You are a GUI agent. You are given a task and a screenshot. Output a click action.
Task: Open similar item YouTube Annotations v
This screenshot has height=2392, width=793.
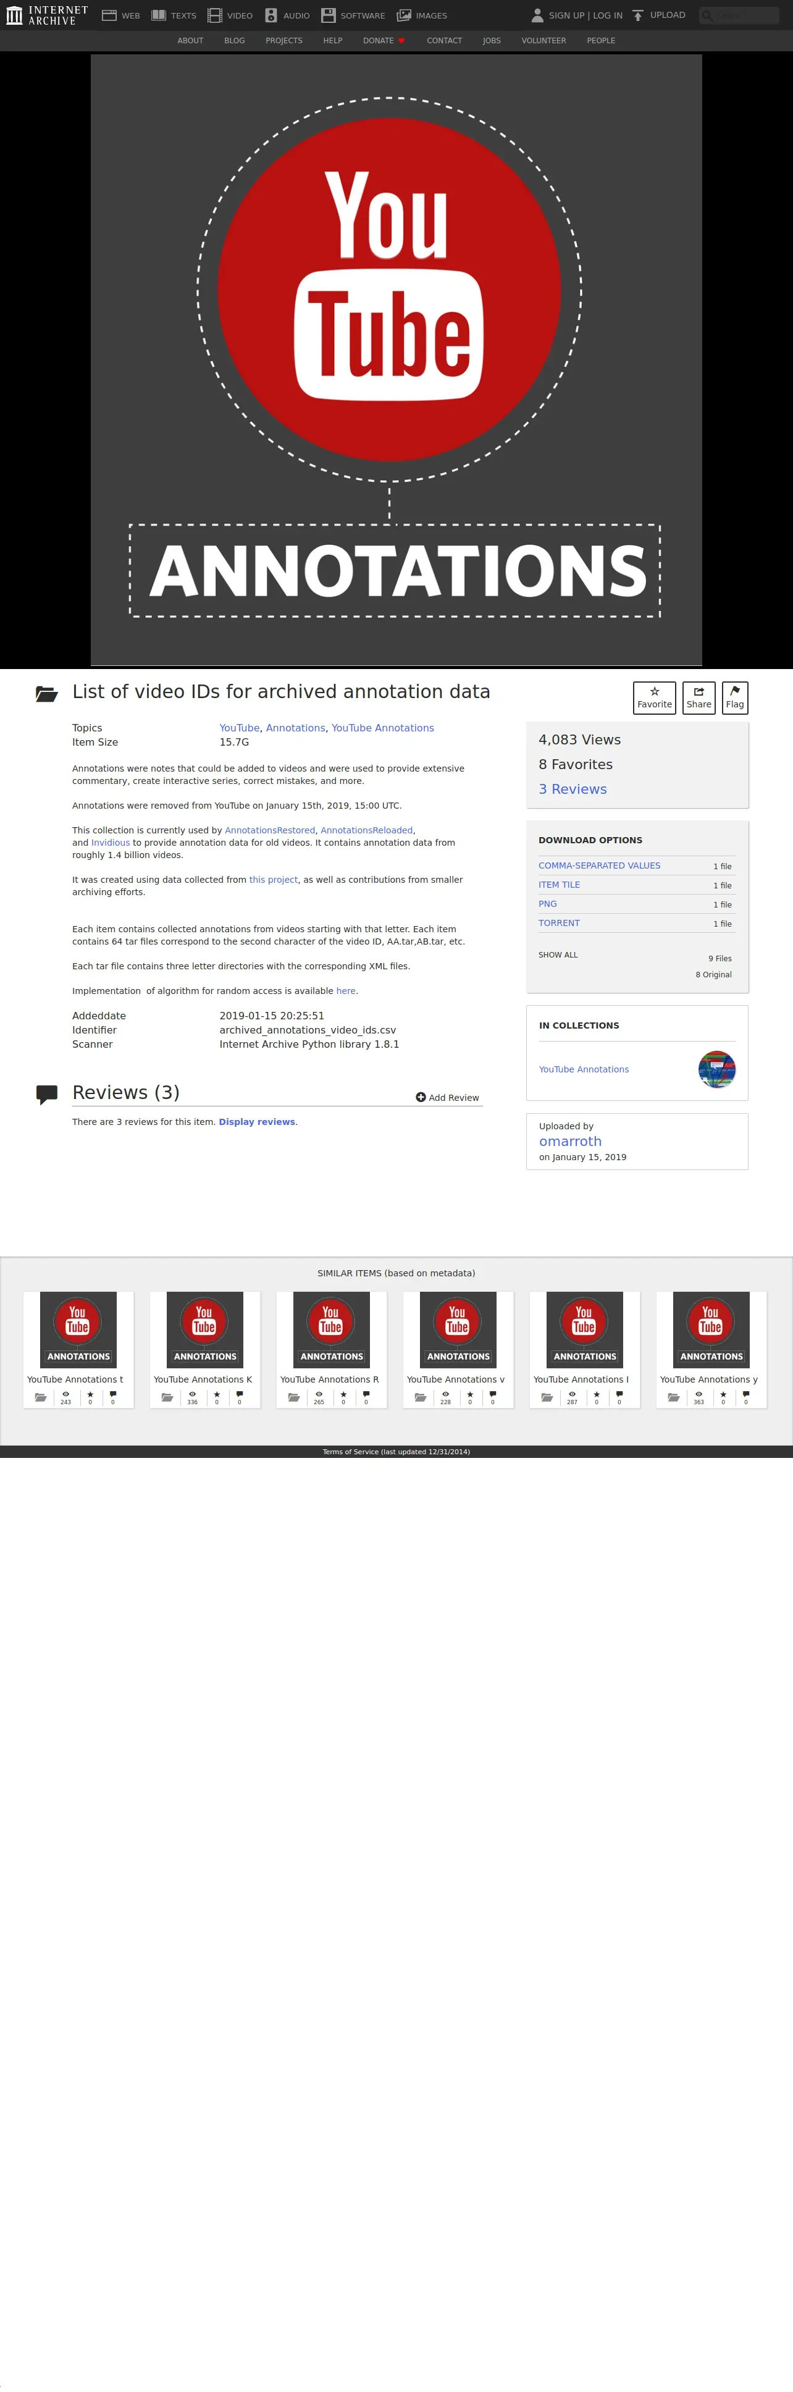[459, 1349]
